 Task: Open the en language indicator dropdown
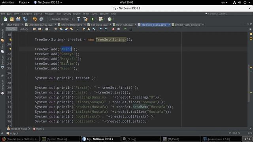224,2
